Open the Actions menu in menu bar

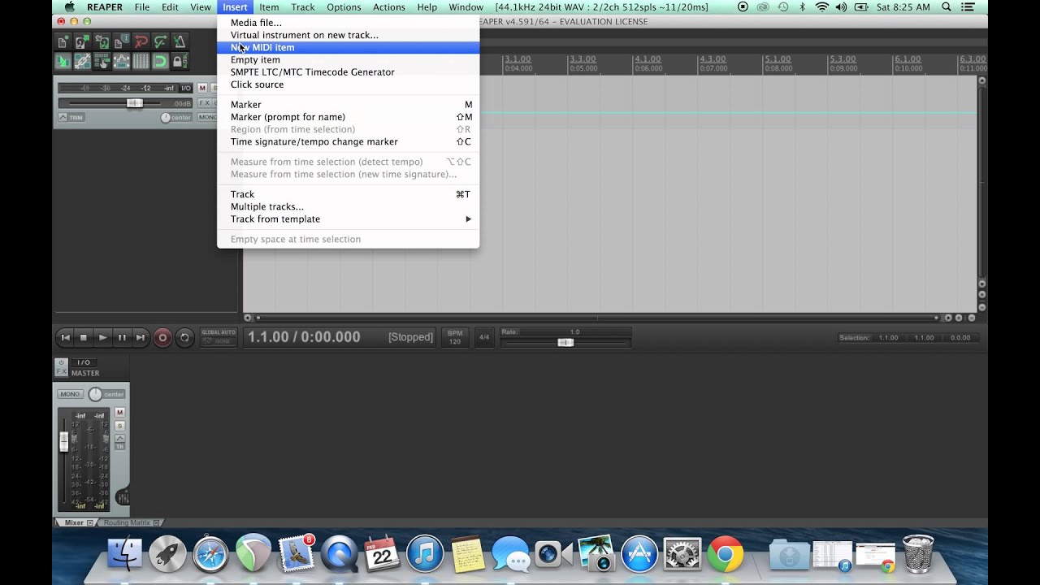[x=389, y=7]
